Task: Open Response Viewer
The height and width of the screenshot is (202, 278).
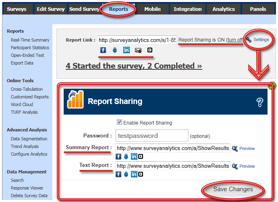Action: coord(27,188)
